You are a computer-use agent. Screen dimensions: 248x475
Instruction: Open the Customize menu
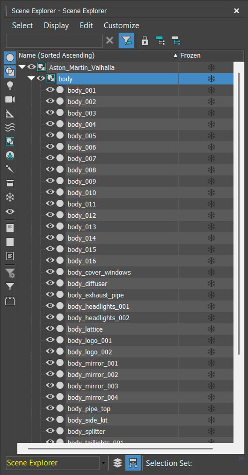(121, 26)
